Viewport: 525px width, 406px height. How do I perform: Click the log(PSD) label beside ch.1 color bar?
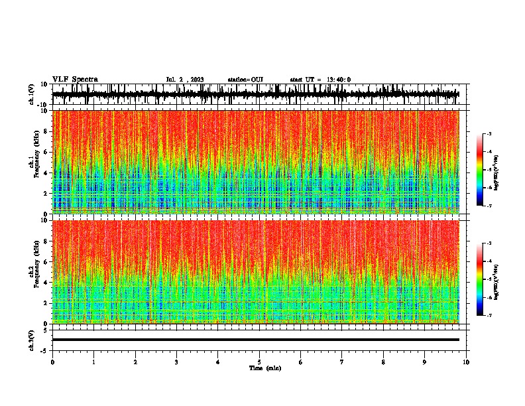coord(496,173)
